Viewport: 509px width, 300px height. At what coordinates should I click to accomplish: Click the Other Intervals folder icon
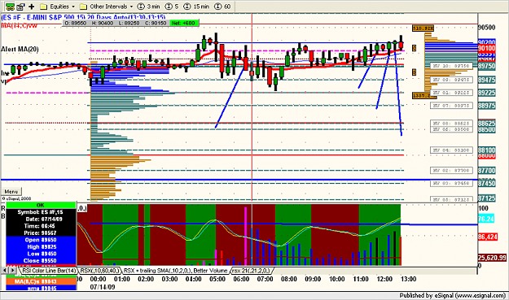(x=83, y=7)
